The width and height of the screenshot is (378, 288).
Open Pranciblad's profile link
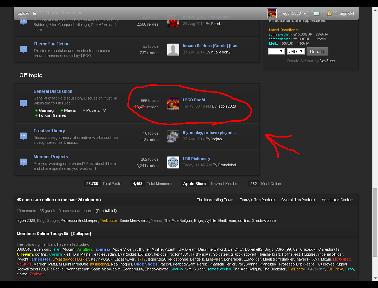pyautogui.click(x=227, y=165)
